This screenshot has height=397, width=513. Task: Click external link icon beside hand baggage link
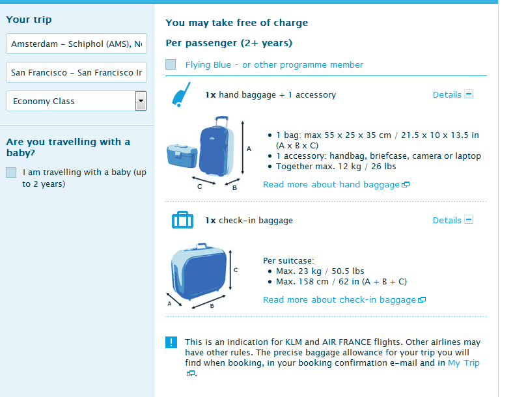click(x=406, y=185)
